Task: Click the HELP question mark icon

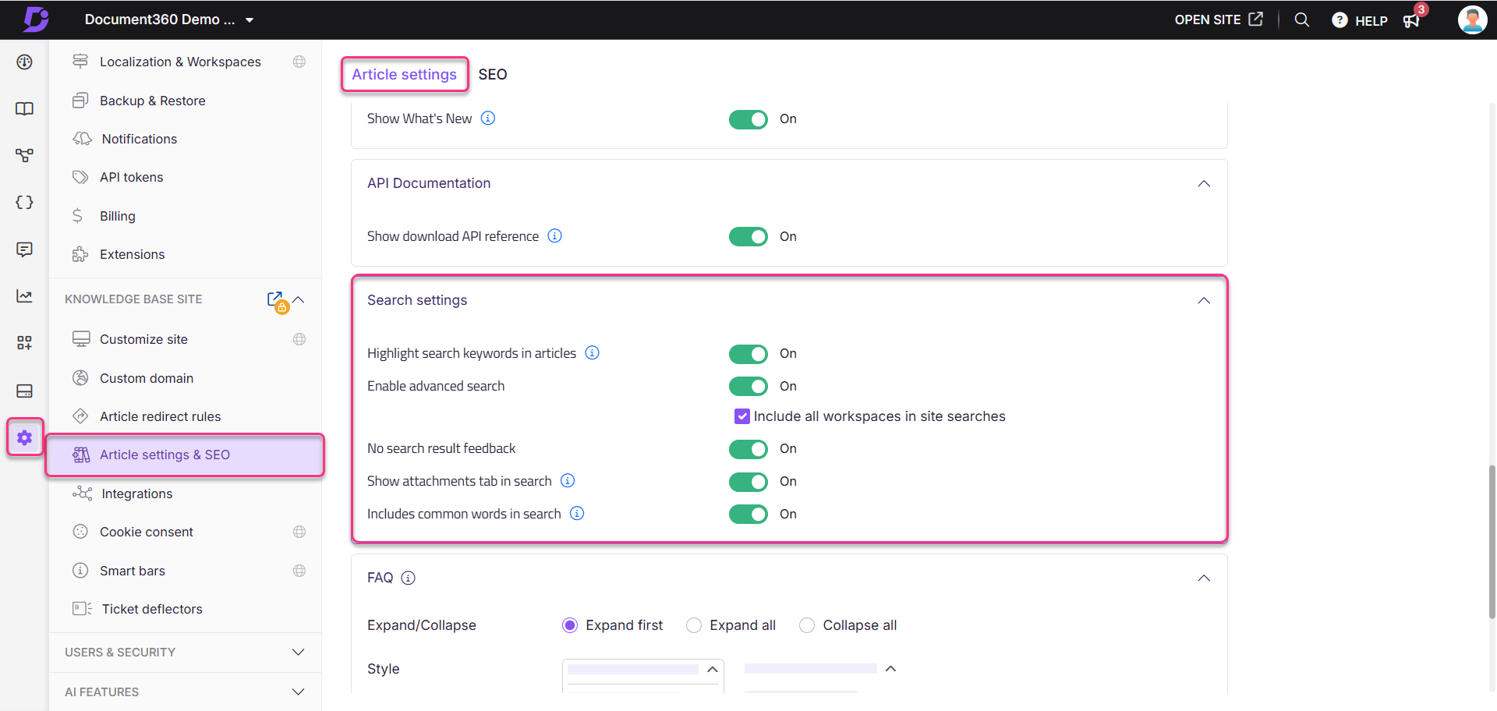Action: (x=1340, y=20)
